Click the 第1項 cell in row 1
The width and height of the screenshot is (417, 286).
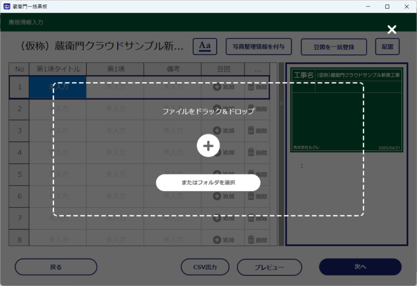click(x=115, y=87)
